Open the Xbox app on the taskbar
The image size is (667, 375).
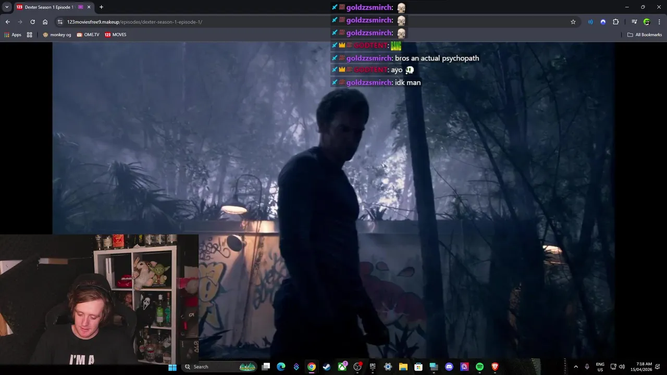pyautogui.click(x=342, y=367)
